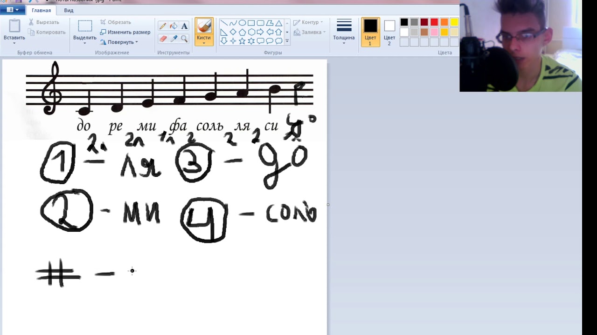This screenshot has width=597, height=335.
Task: Choose the Oval shape
Action: pyautogui.click(x=242, y=23)
